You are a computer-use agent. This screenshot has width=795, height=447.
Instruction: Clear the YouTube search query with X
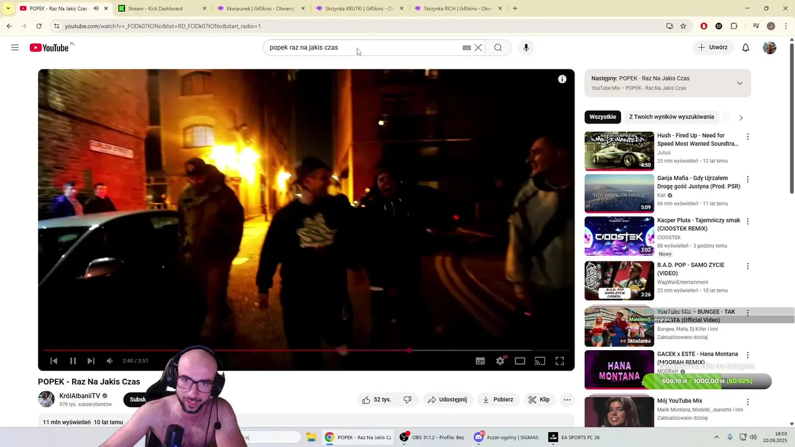(x=478, y=48)
